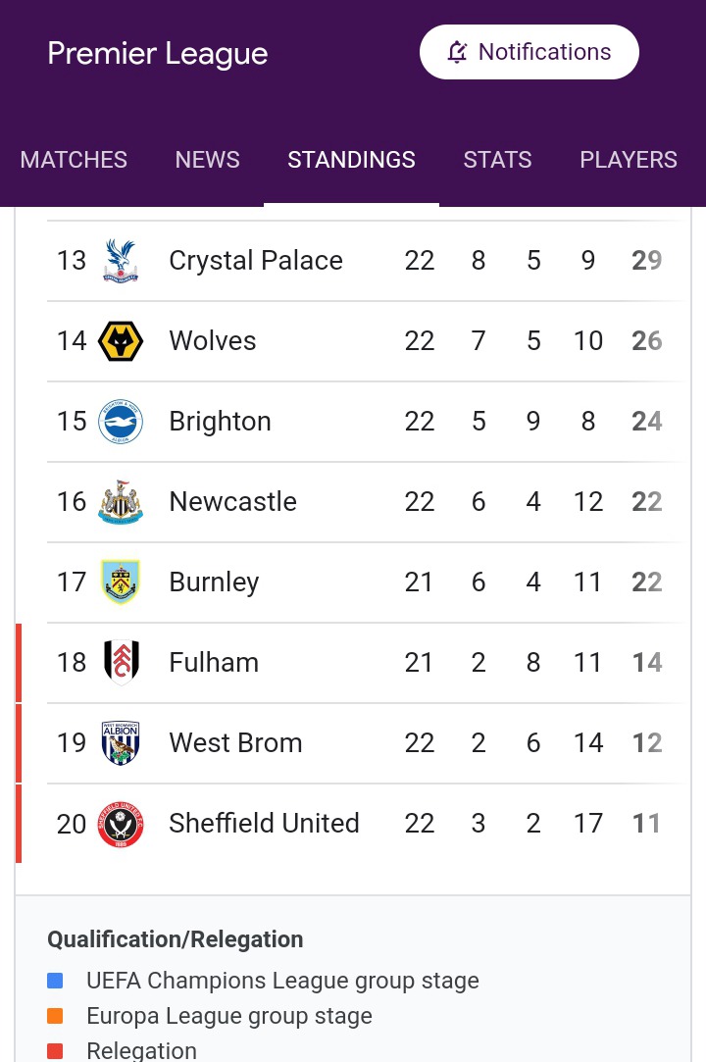Image resolution: width=706 pixels, height=1062 pixels.
Task: Click the Sheffield United crest
Action: 121,824
